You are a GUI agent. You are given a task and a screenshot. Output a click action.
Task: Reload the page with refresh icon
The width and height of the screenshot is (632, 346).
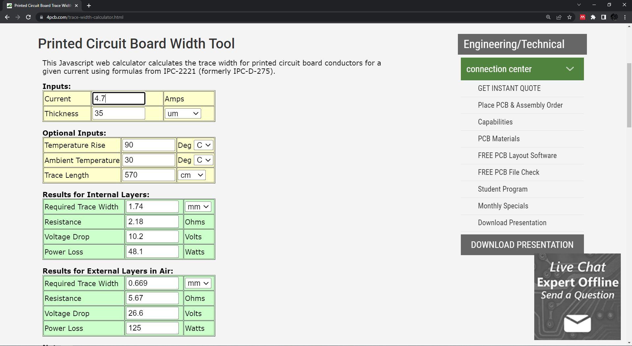click(x=28, y=17)
